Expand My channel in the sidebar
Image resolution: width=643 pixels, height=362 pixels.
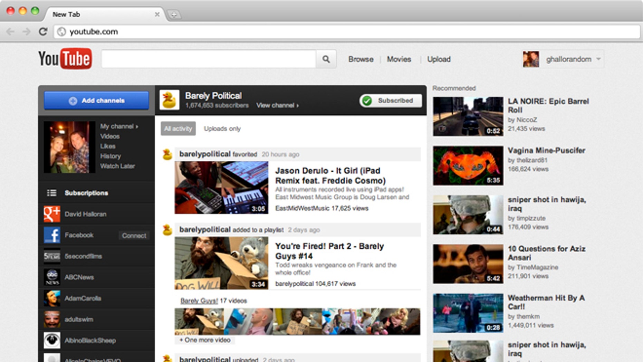point(119,126)
